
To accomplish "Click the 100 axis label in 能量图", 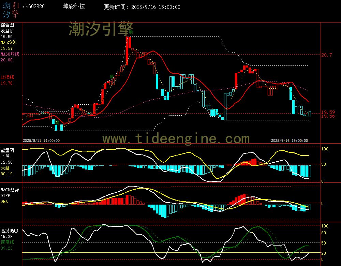I will (325, 149).
